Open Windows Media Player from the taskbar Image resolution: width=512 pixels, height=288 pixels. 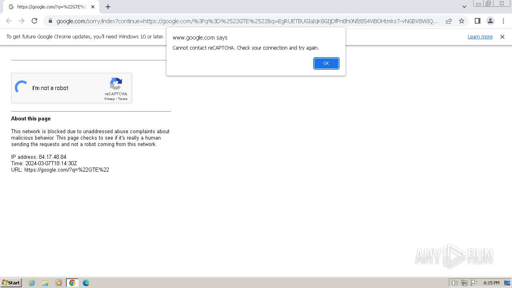tap(59, 283)
